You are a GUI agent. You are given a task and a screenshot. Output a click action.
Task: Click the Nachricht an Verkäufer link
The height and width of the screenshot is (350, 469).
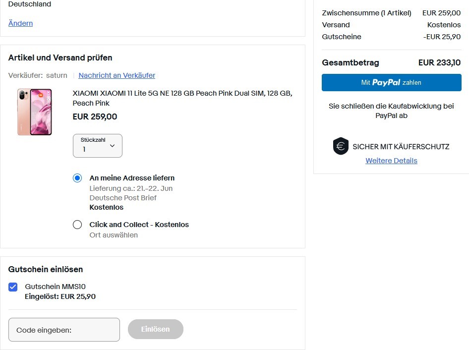117,75
